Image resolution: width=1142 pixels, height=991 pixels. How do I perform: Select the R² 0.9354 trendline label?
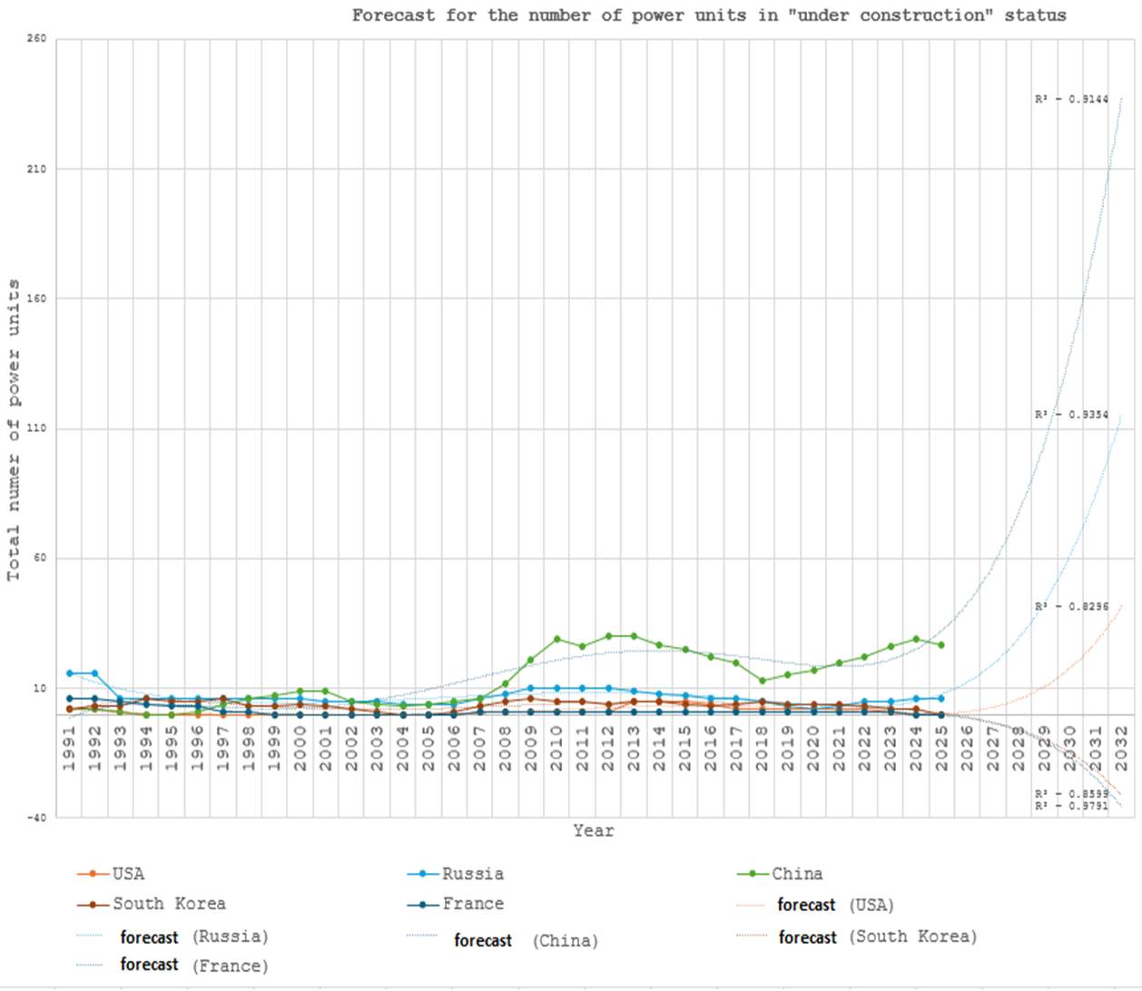click(x=1071, y=415)
